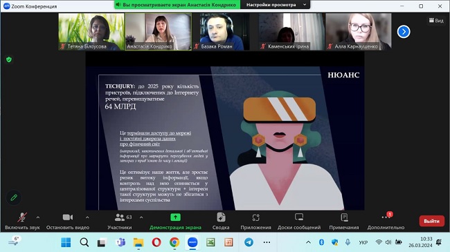Open Telegram from the taskbar
Screen dimensions: 450x252
pos(249,242)
